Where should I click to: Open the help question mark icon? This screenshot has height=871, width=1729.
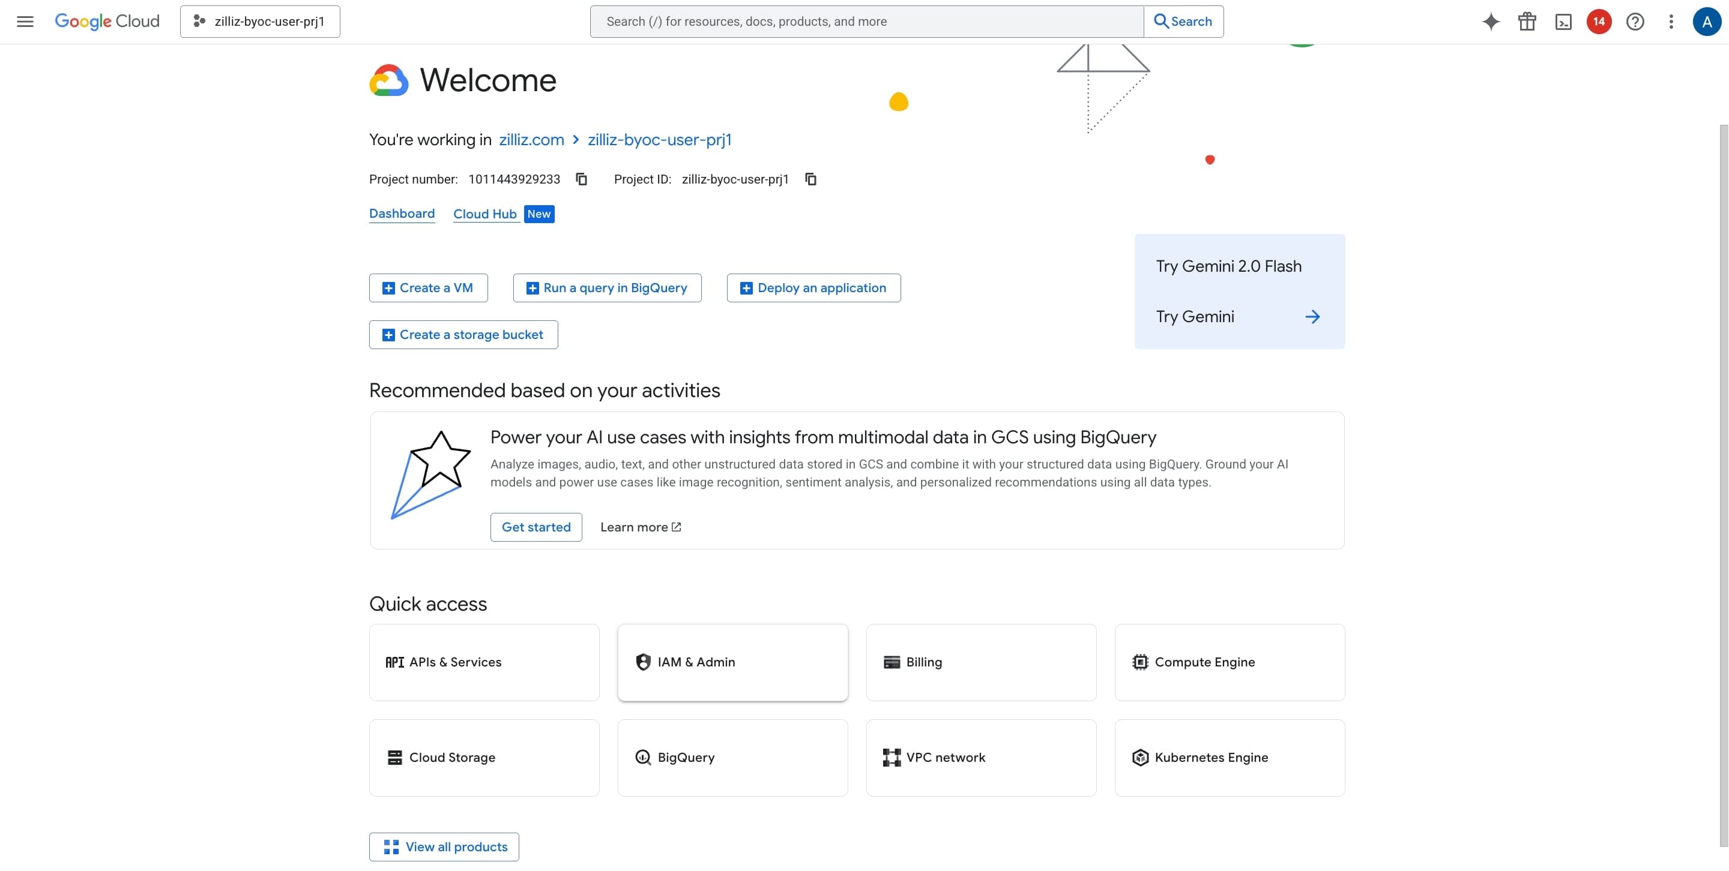(x=1635, y=22)
